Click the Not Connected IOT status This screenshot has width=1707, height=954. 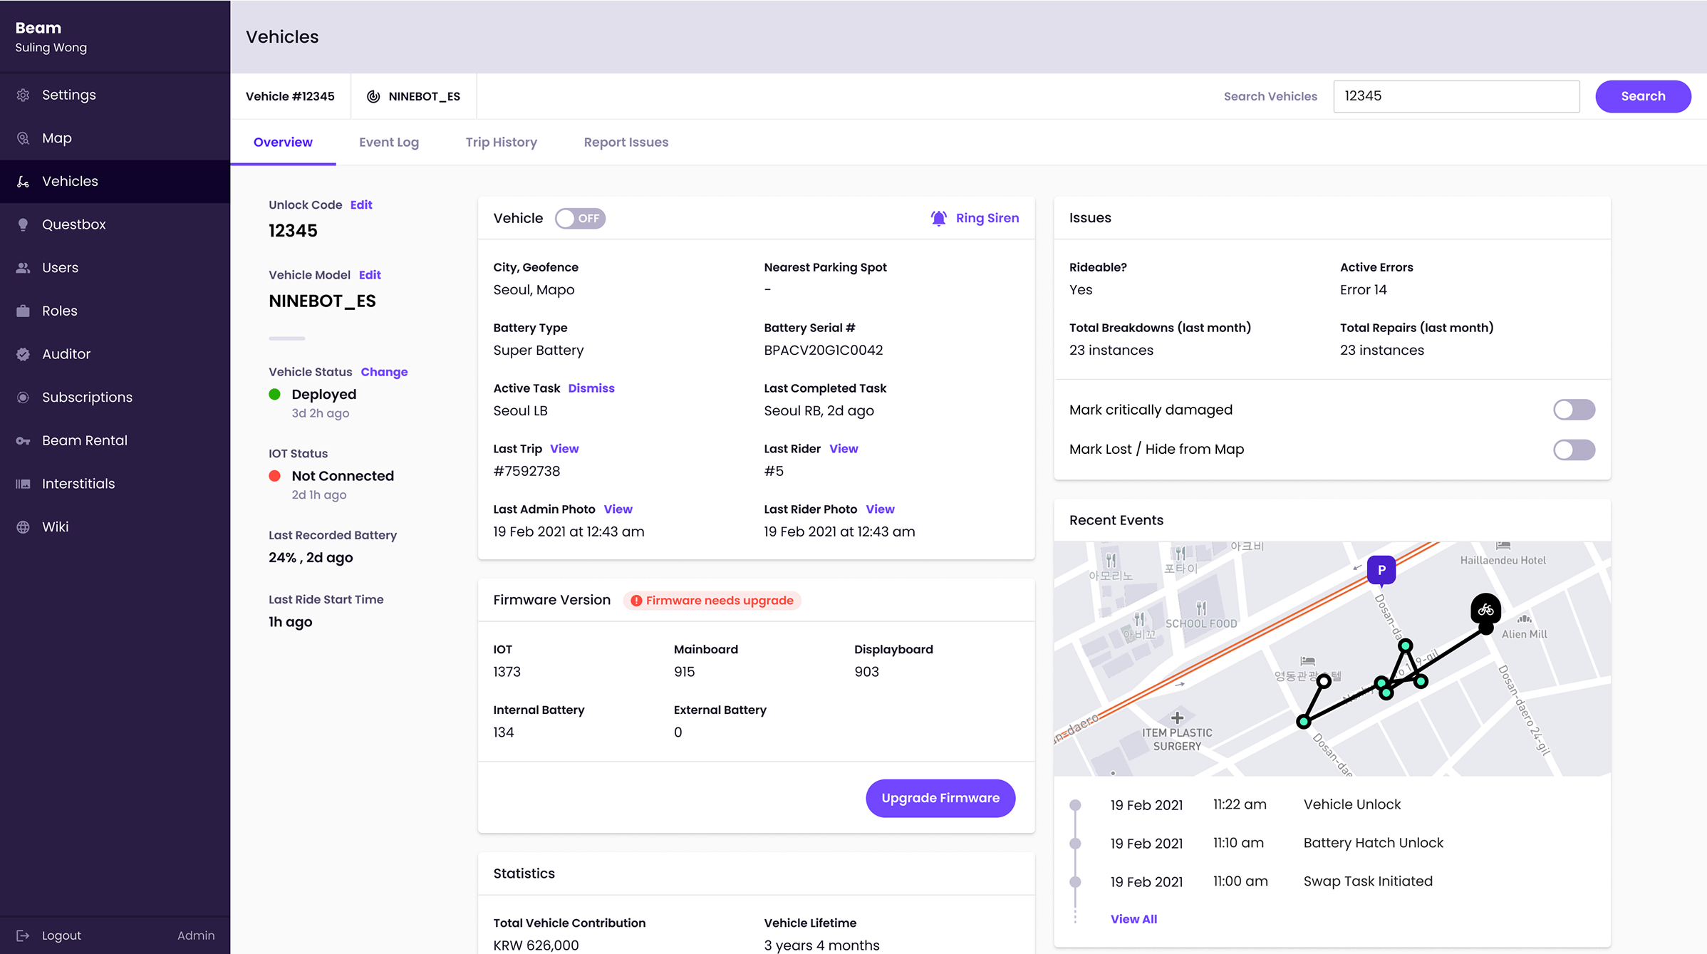click(343, 476)
